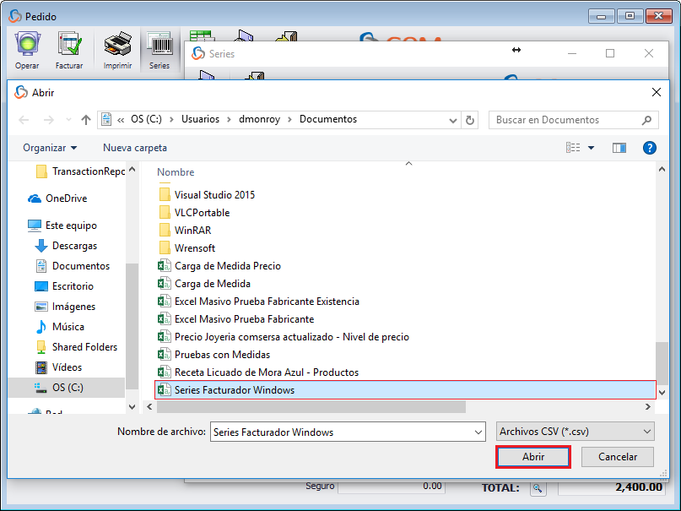The width and height of the screenshot is (681, 511).
Task: Select OneDrive in the sidebar
Action: [66, 198]
